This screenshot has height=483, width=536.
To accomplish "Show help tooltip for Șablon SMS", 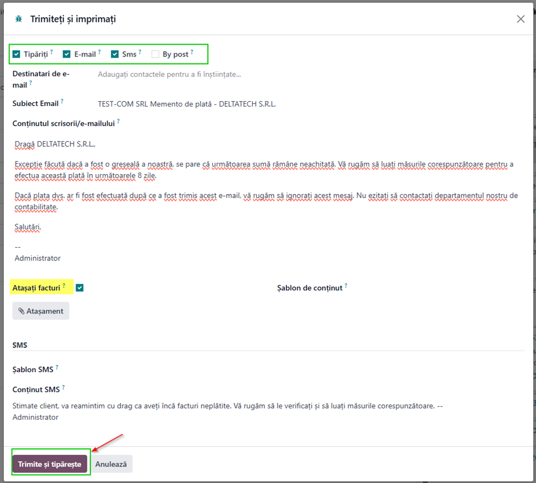I will [x=57, y=367].
